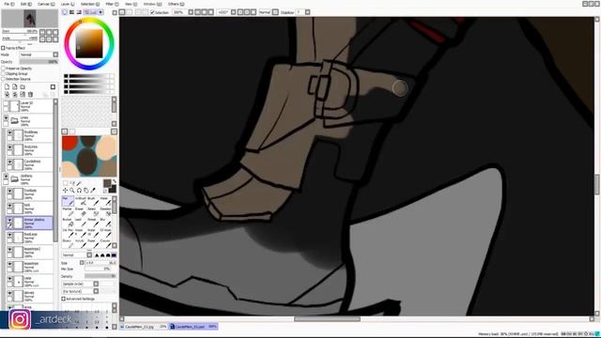Enable Selection Source checkbox
Viewport: 601px width, 338px height.
3,79
